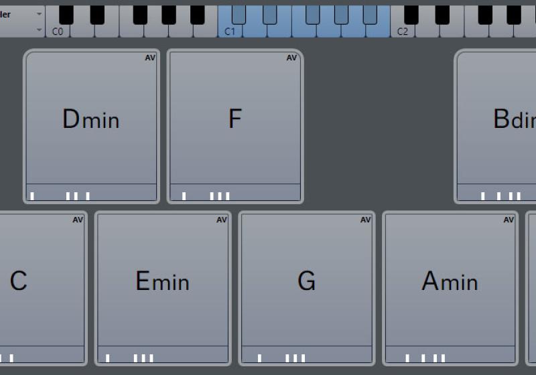Click the AV indicator on F pad
Image resolution: width=536 pixels, height=375 pixels.
[x=291, y=58]
